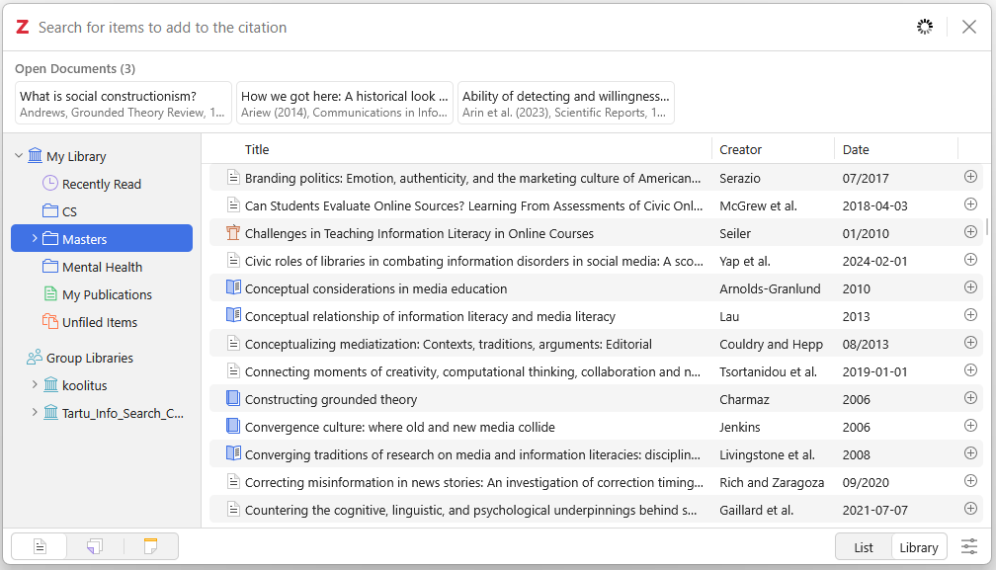This screenshot has width=996, height=570.
Task: Select Correcting misinformation in news stories row
Action: point(596,482)
